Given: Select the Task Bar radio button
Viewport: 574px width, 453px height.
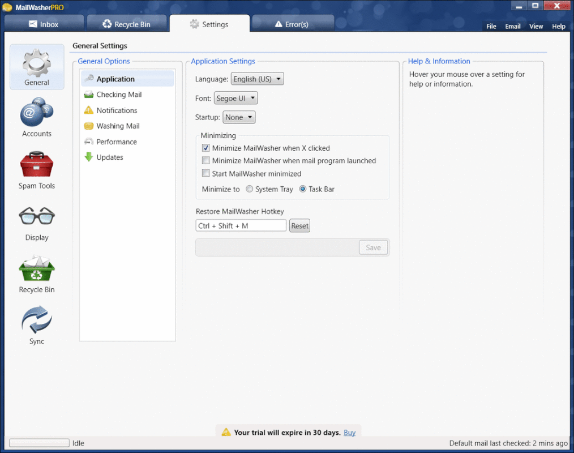Looking at the screenshot, I should 303,189.
